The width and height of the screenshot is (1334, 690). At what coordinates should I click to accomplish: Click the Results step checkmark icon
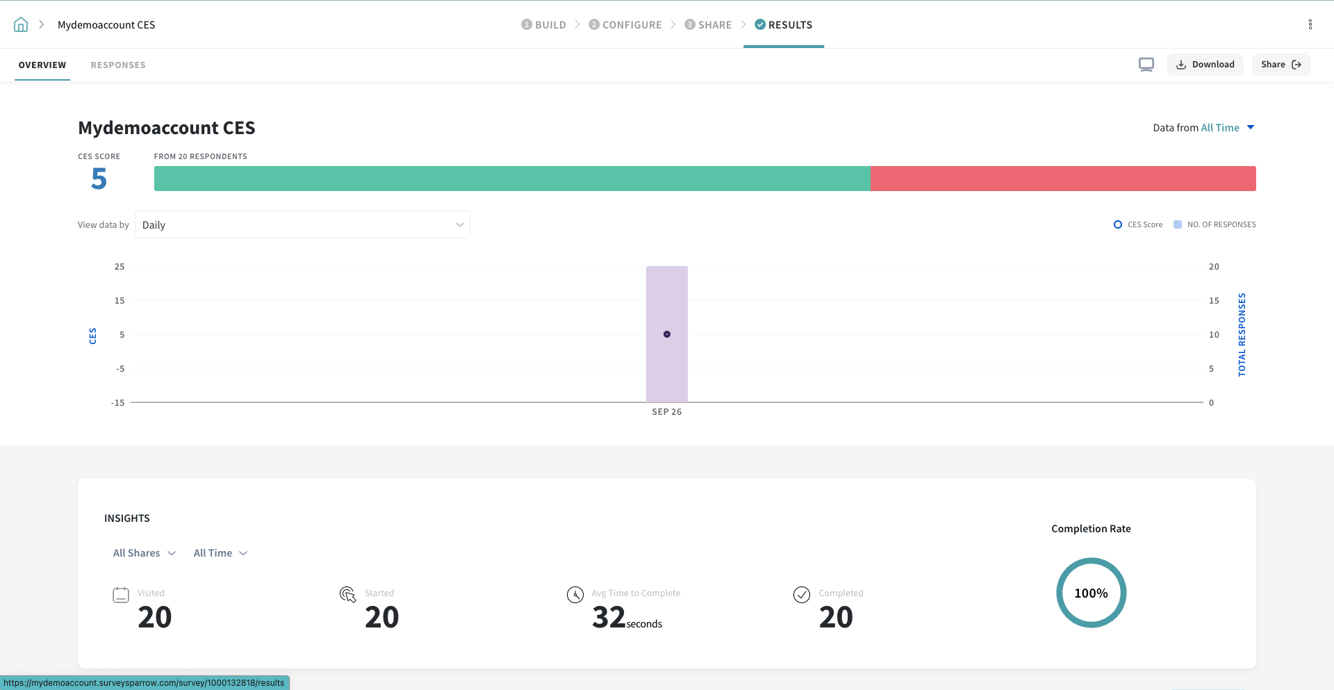click(x=760, y=25)
